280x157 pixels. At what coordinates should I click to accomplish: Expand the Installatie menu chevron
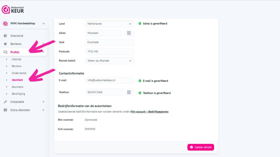pos(43,102)
